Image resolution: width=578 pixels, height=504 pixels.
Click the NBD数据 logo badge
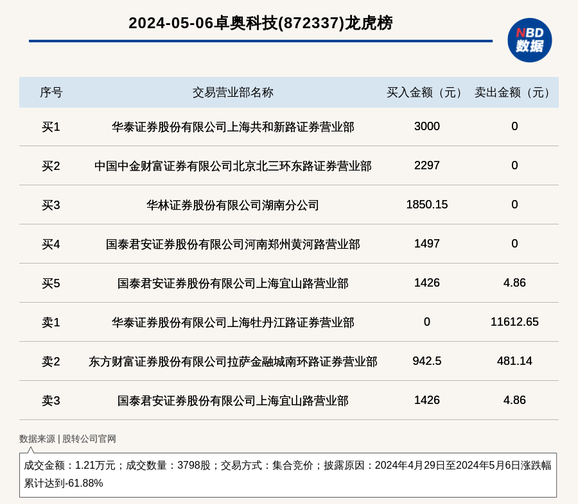529,40
